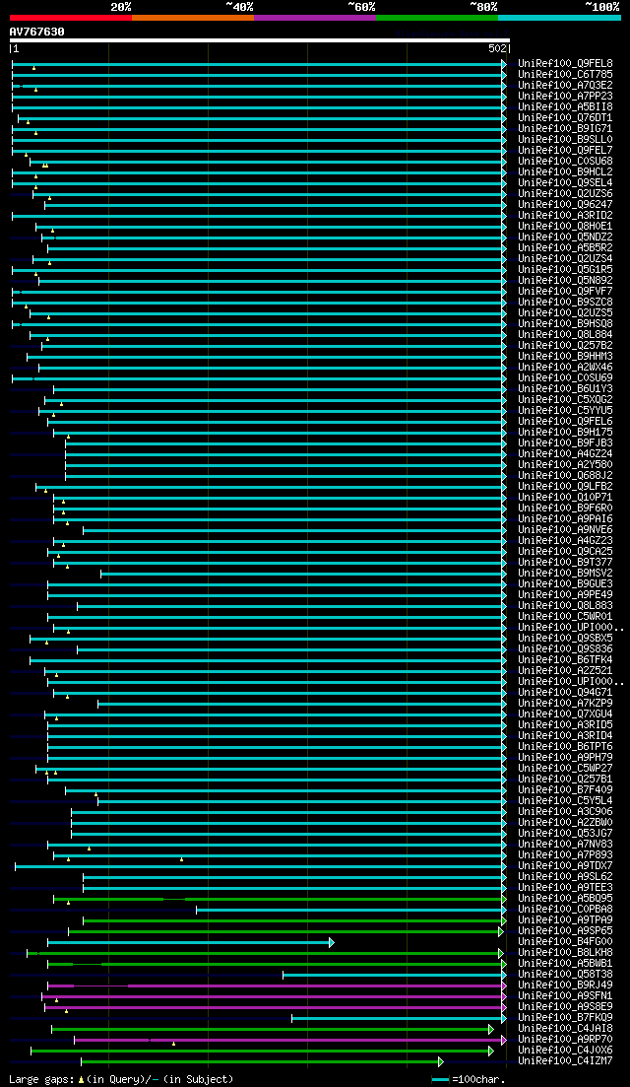Select the UniRef100_A3RID5 label

pos(565,725)
